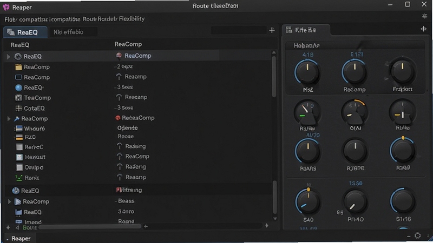This screenshot has height=243, width=433.
Task: Click the search field next to the tabs
Action: pyautogui.click(x=239, y=30)
